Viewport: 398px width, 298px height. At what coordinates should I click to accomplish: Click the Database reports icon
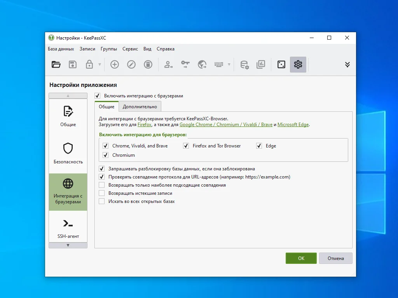[x=261, y=65]
